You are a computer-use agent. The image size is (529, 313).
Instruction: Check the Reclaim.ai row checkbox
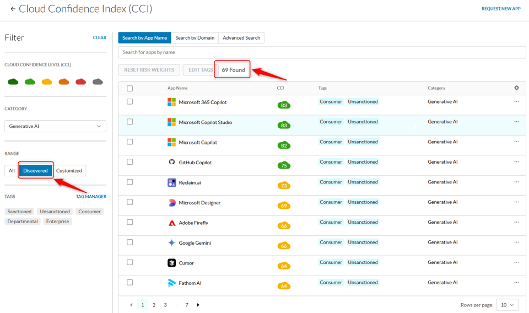pos(130,182)
